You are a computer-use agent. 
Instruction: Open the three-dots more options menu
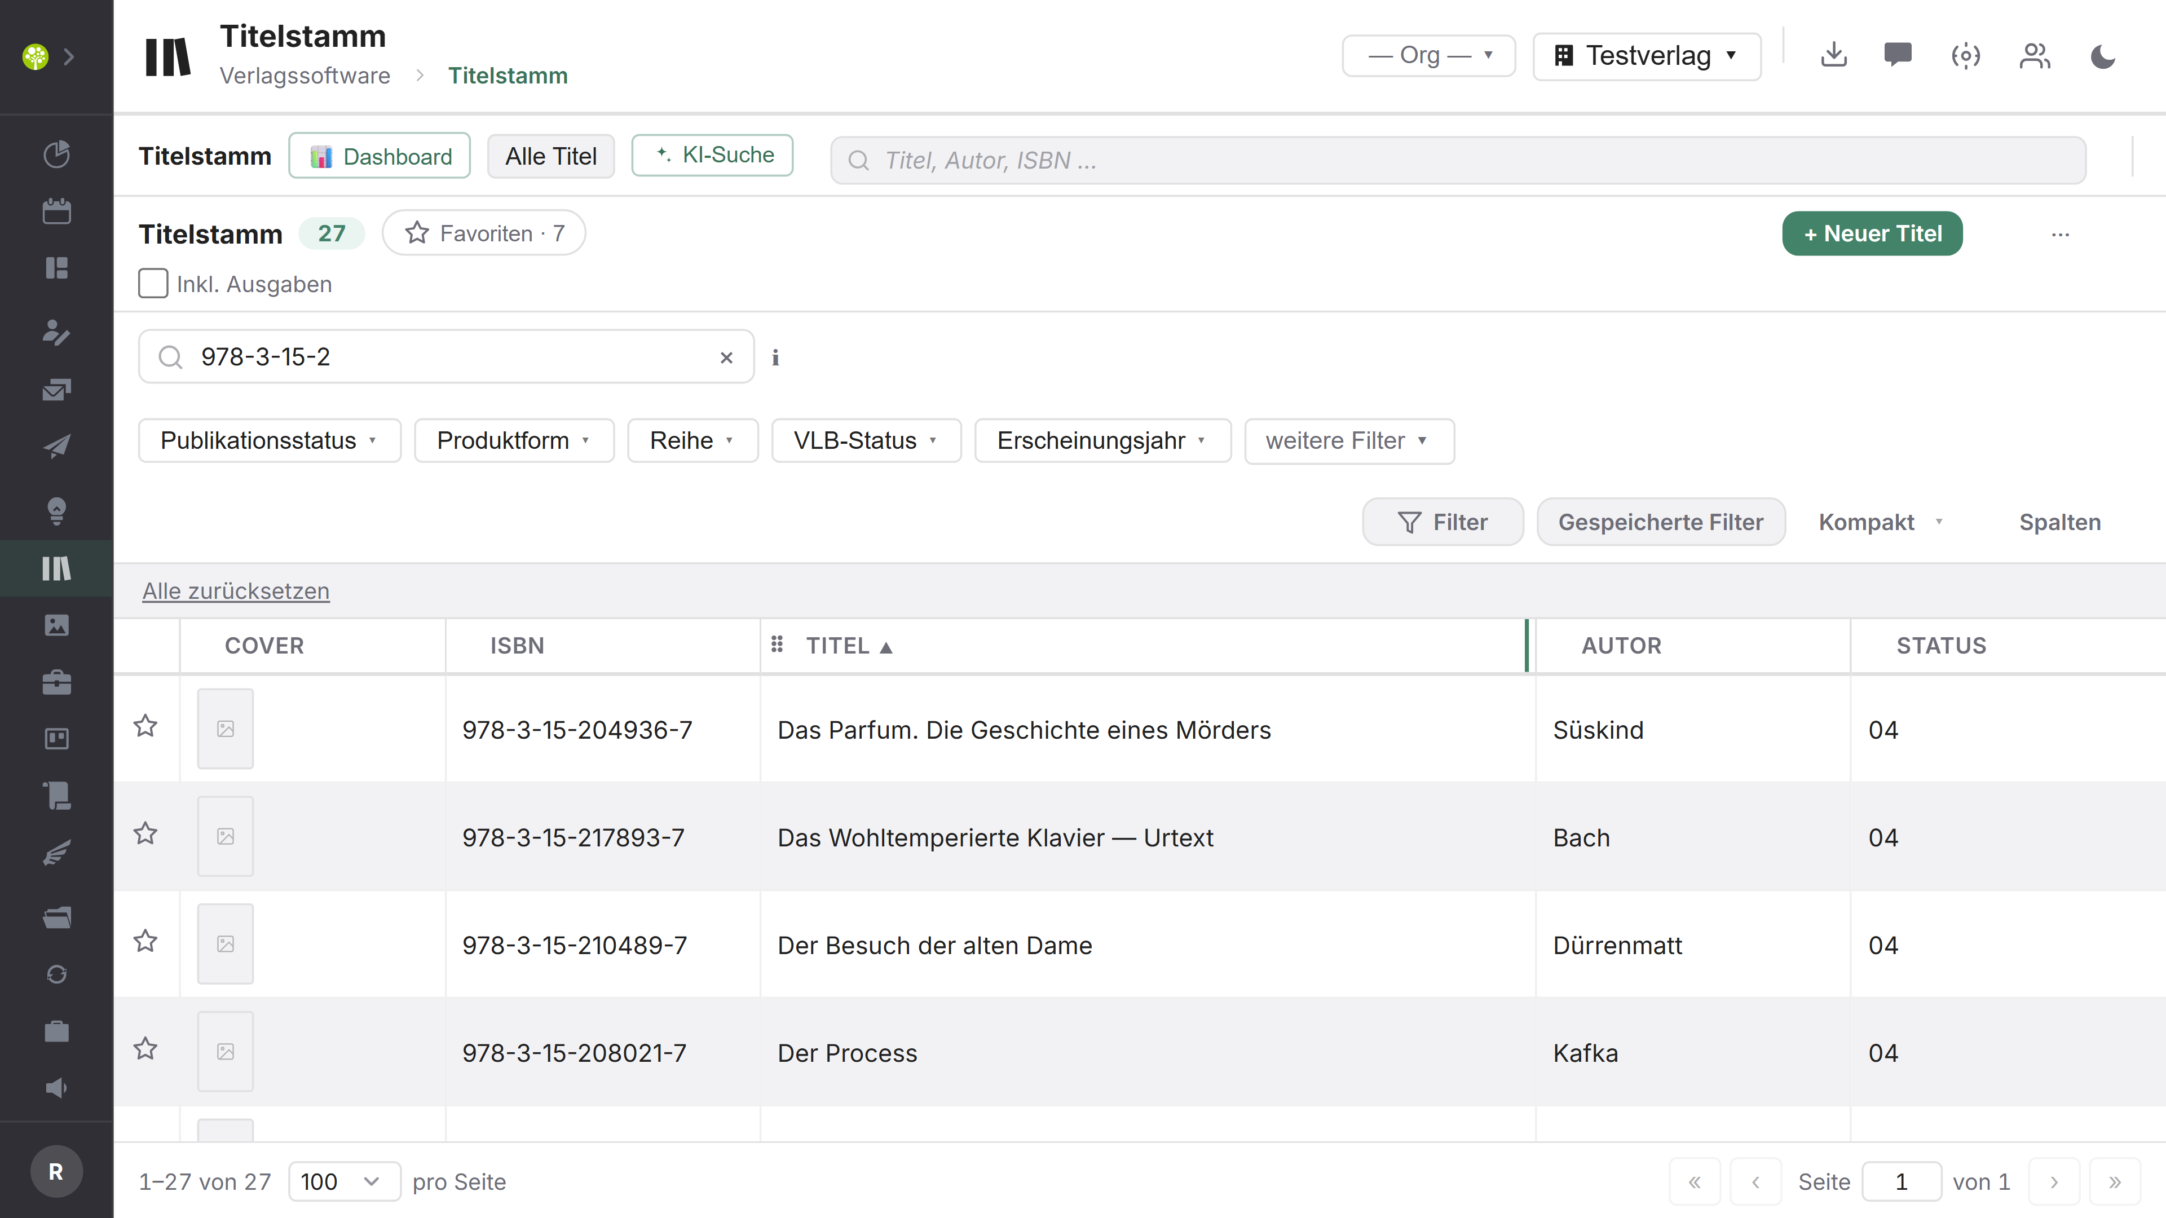pos(2060,233)
